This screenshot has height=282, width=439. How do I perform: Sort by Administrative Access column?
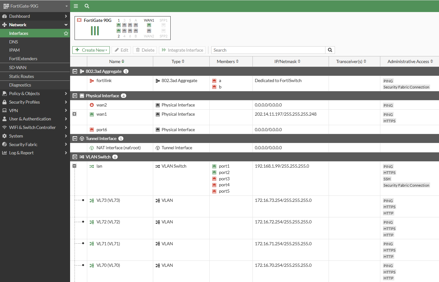click(410, 61)
